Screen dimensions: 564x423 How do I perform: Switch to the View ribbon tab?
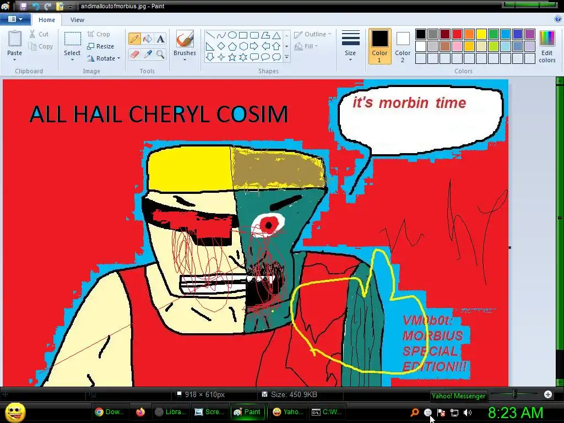pos(77,20)
